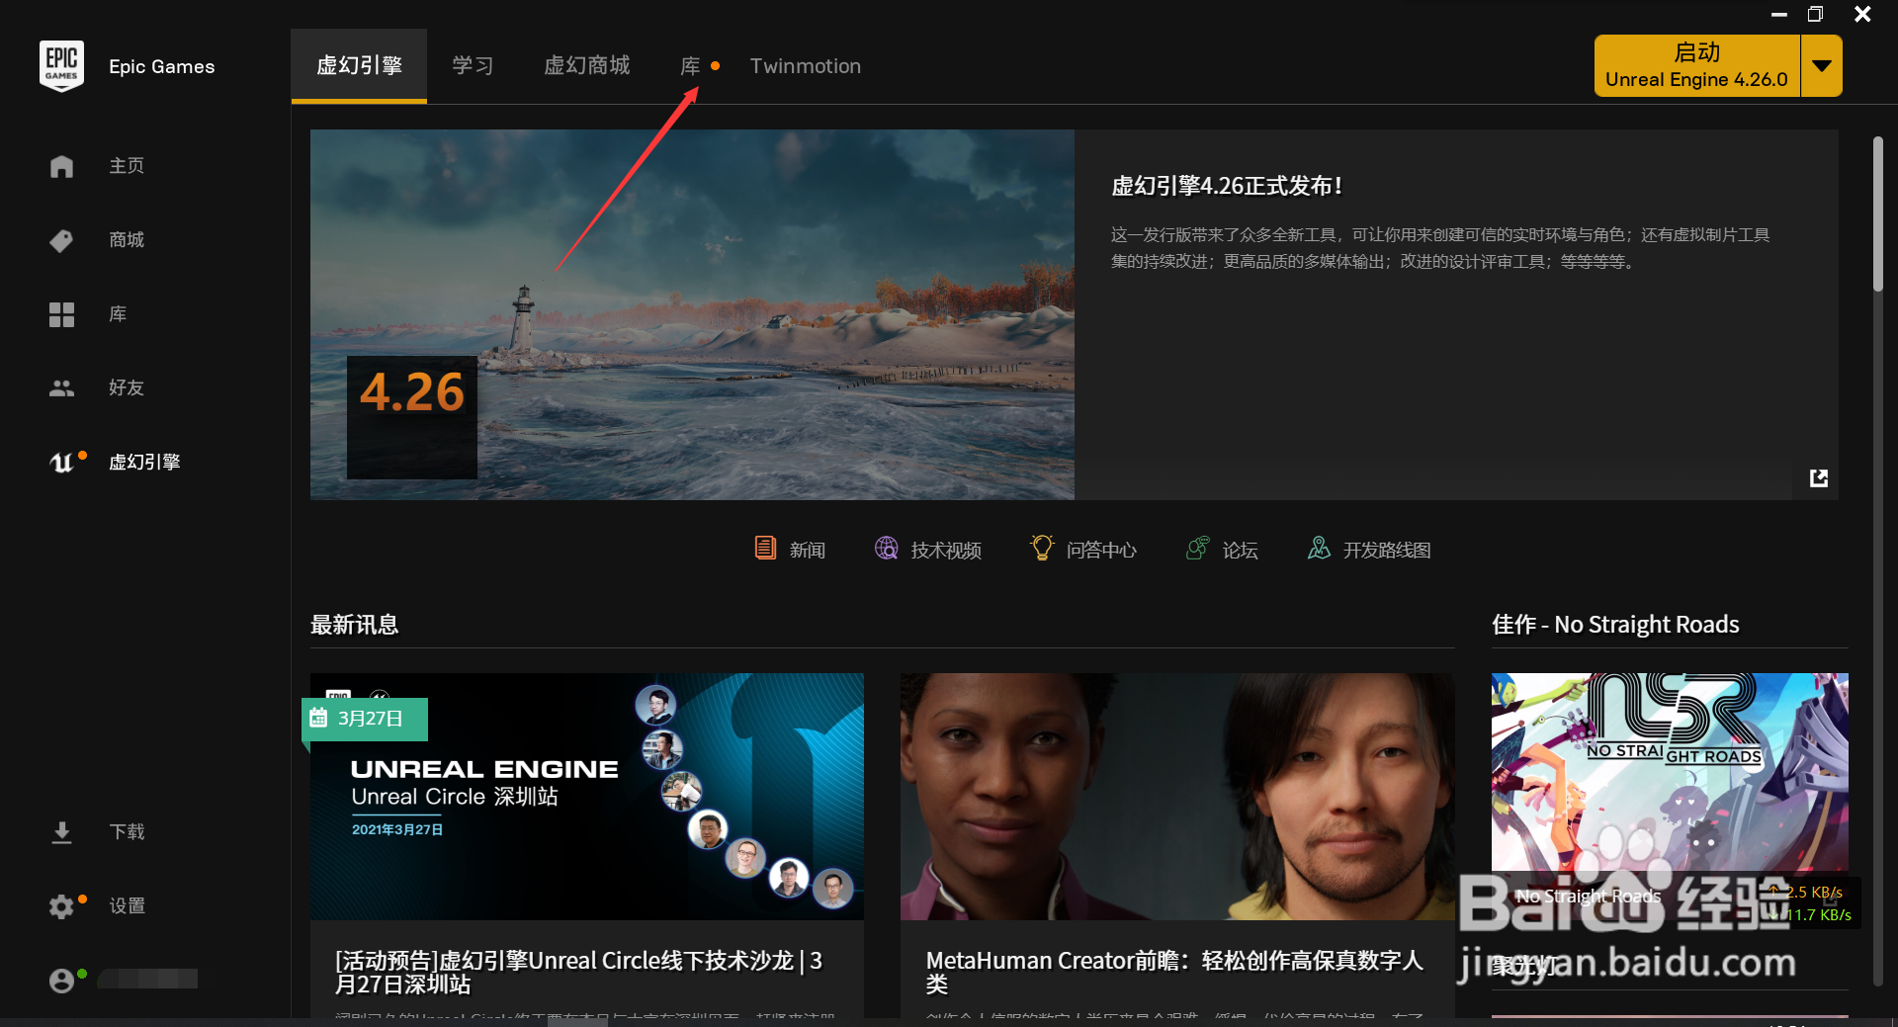The image size is (1898, 1027).
Task: Click the 技术视频 globe icon
Action: coord(886,549)
